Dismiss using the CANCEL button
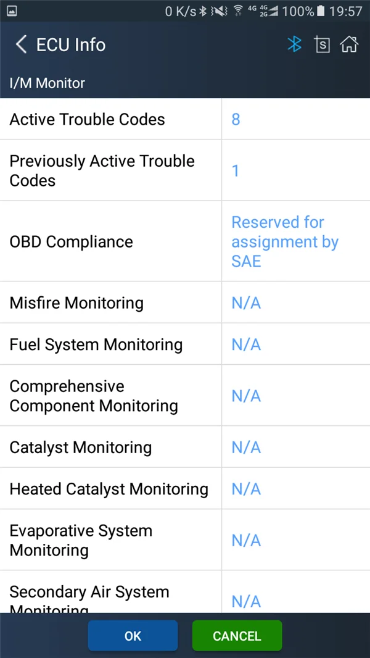The height and width of the screenshot is (658, 370). [237, 635]
